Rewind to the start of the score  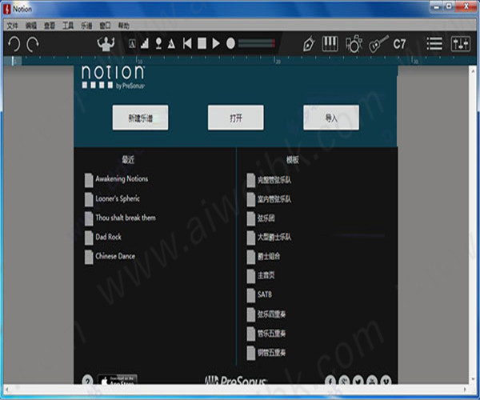(x=187, y=43)
